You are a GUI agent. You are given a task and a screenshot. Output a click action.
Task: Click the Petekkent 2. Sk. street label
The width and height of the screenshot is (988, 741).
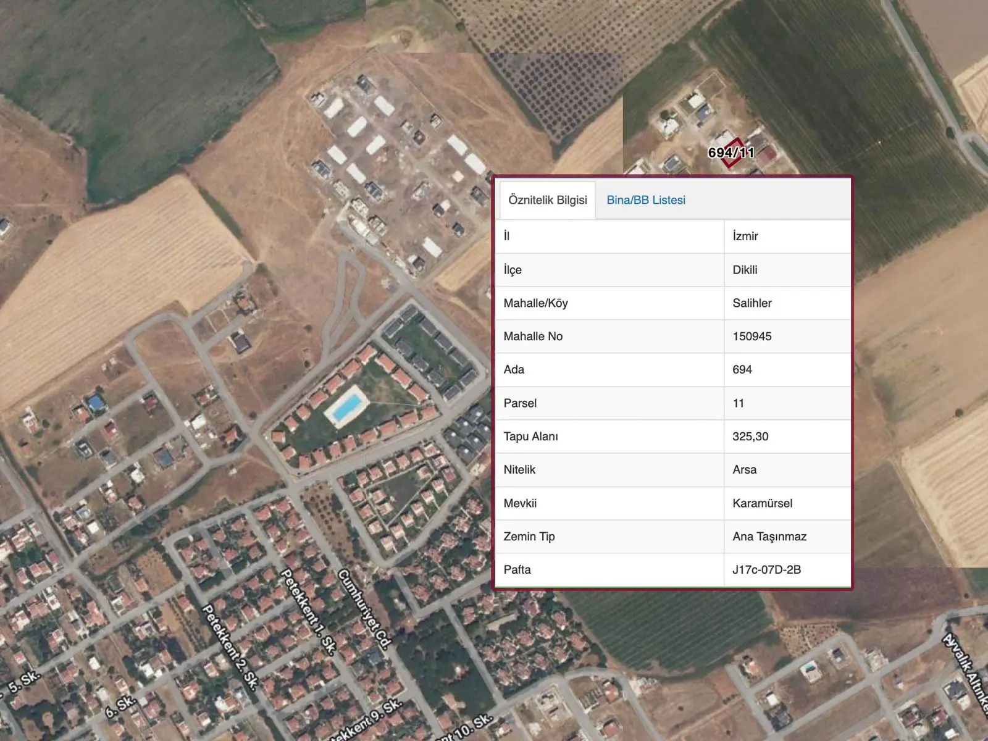[x=230, y=646]
